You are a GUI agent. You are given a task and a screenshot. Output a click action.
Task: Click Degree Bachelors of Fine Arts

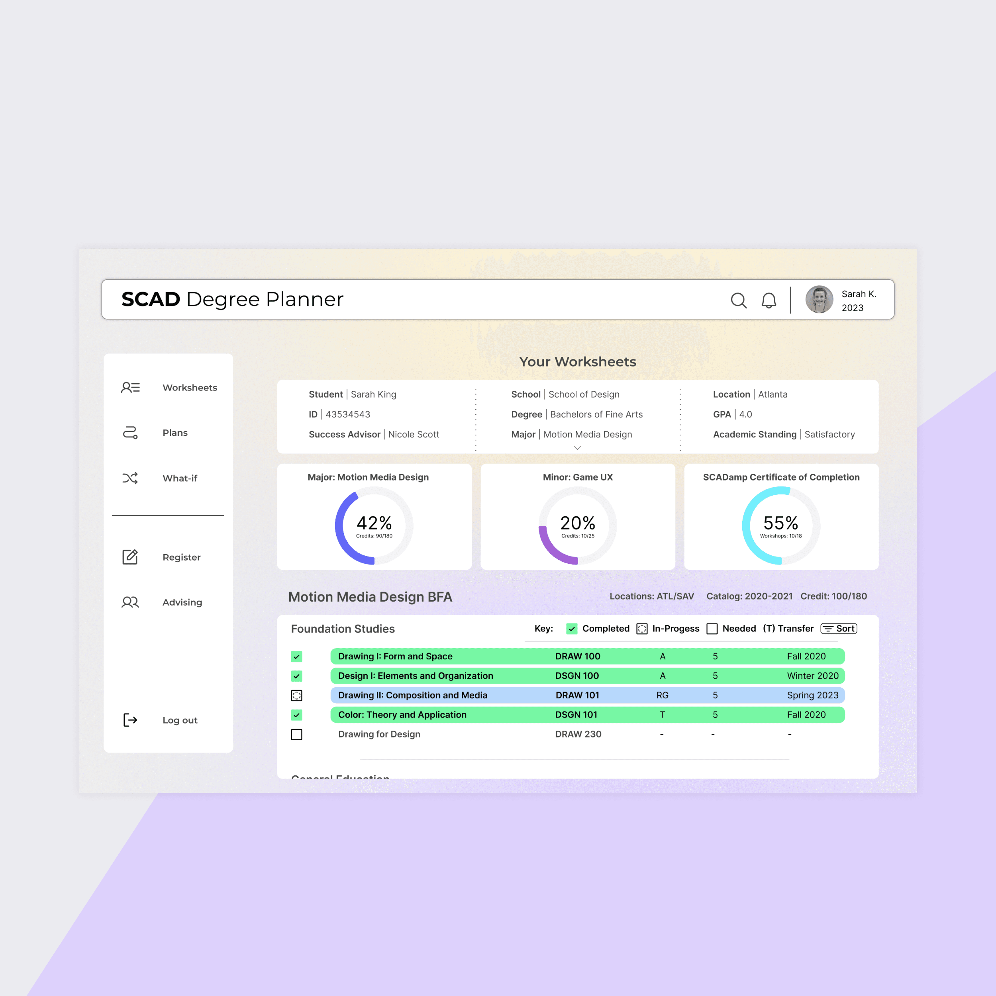(x=577, y=414)
